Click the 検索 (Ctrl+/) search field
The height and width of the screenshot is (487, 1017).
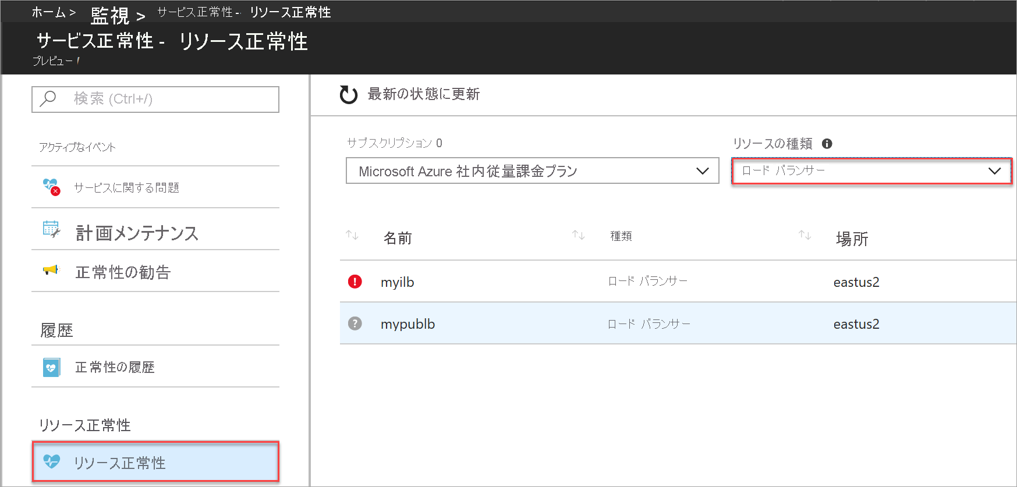tap(155, 99)
